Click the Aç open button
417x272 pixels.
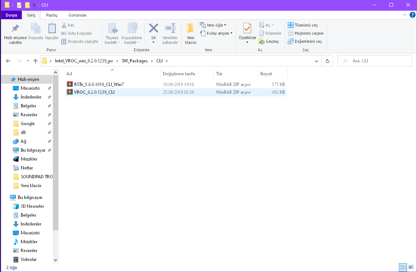click(266, 25)
